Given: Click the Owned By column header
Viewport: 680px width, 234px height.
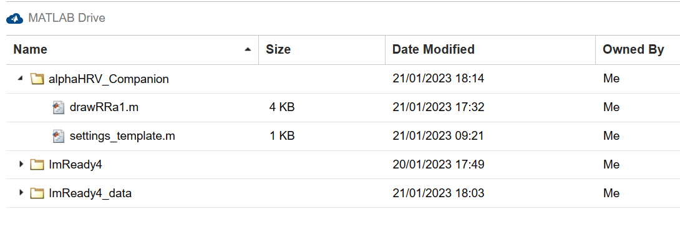Looking at the screenshot, I should 638,50.
